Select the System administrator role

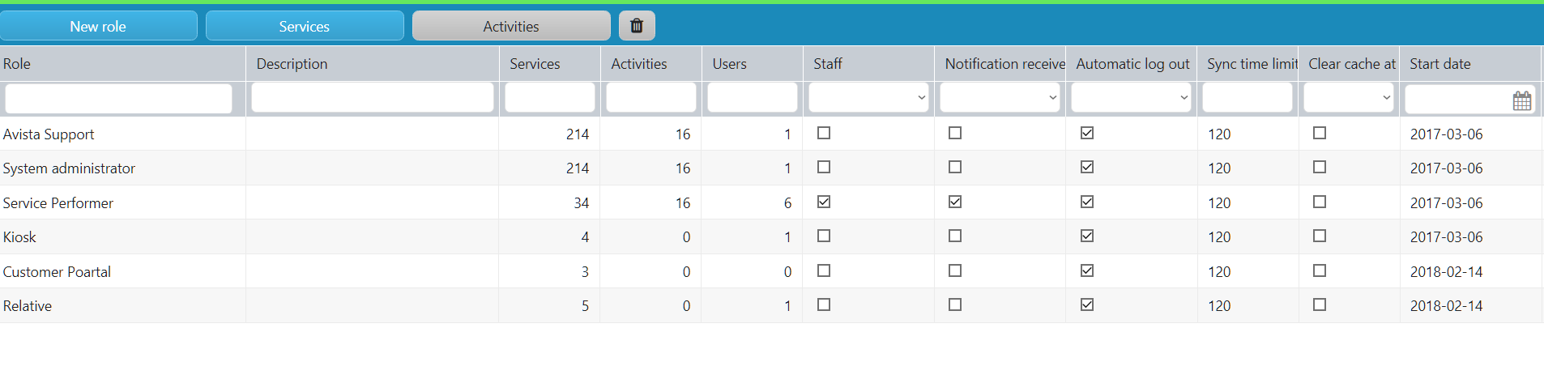click(69, 168)
